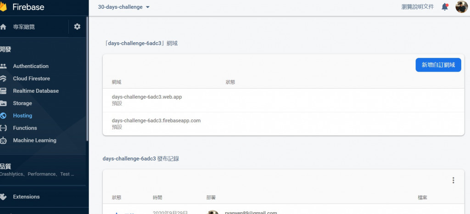
Task: Click the Hosting globe icon
Action: tap(3, 115)
